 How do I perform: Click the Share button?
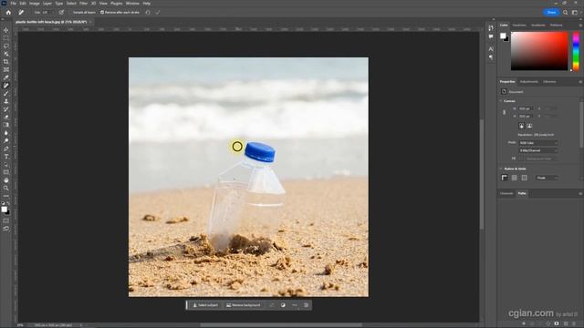(551, 12)
